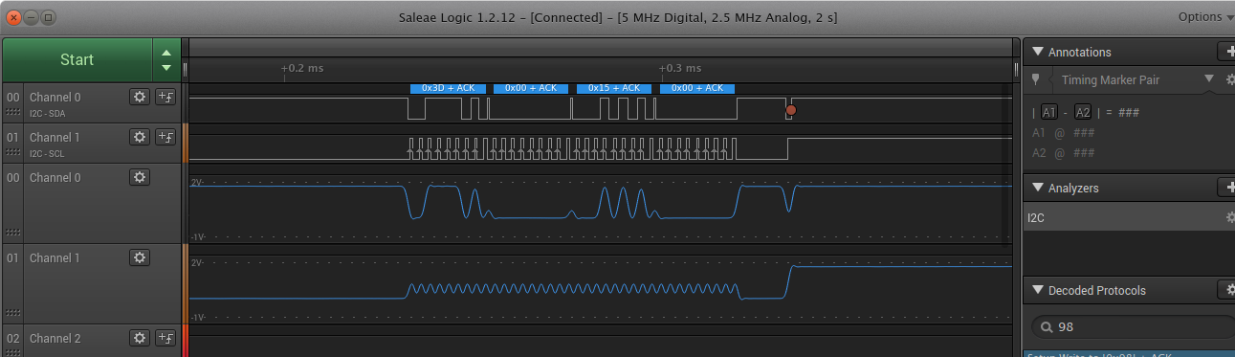
Task: Select the 0x3D + ACK decoded bubble
Action: coord(448,88)
